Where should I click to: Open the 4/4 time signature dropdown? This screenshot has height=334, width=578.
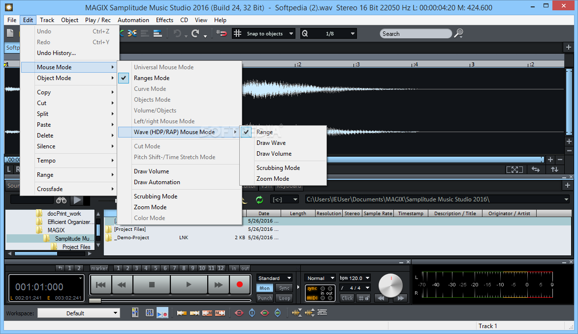tap(354, 288)
